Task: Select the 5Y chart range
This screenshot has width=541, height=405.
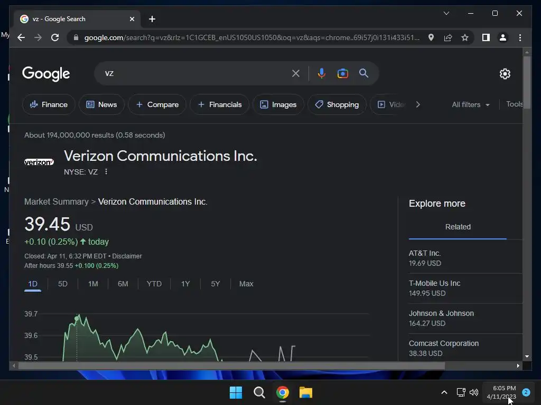Action: [216, 284]
